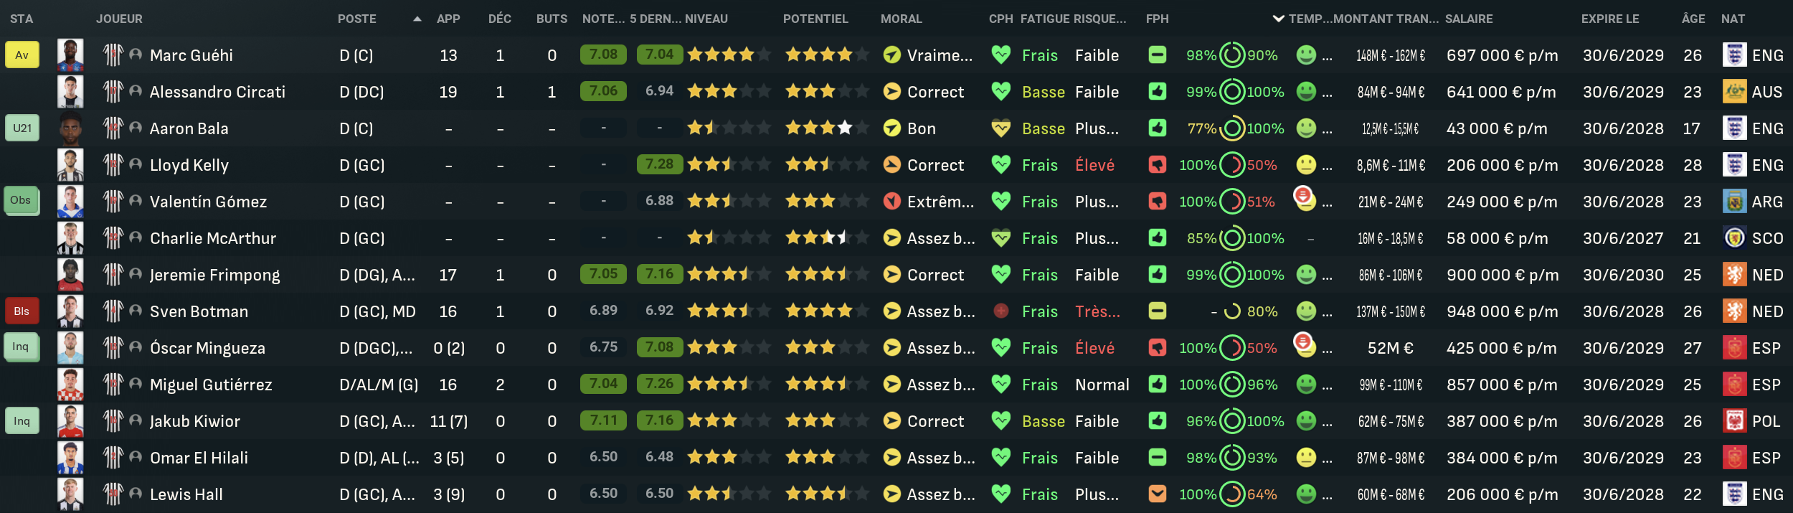This screenshot has width=1793, height=513.
Task: Click Valentín Gómez's red morale icon
Action: 891,202
